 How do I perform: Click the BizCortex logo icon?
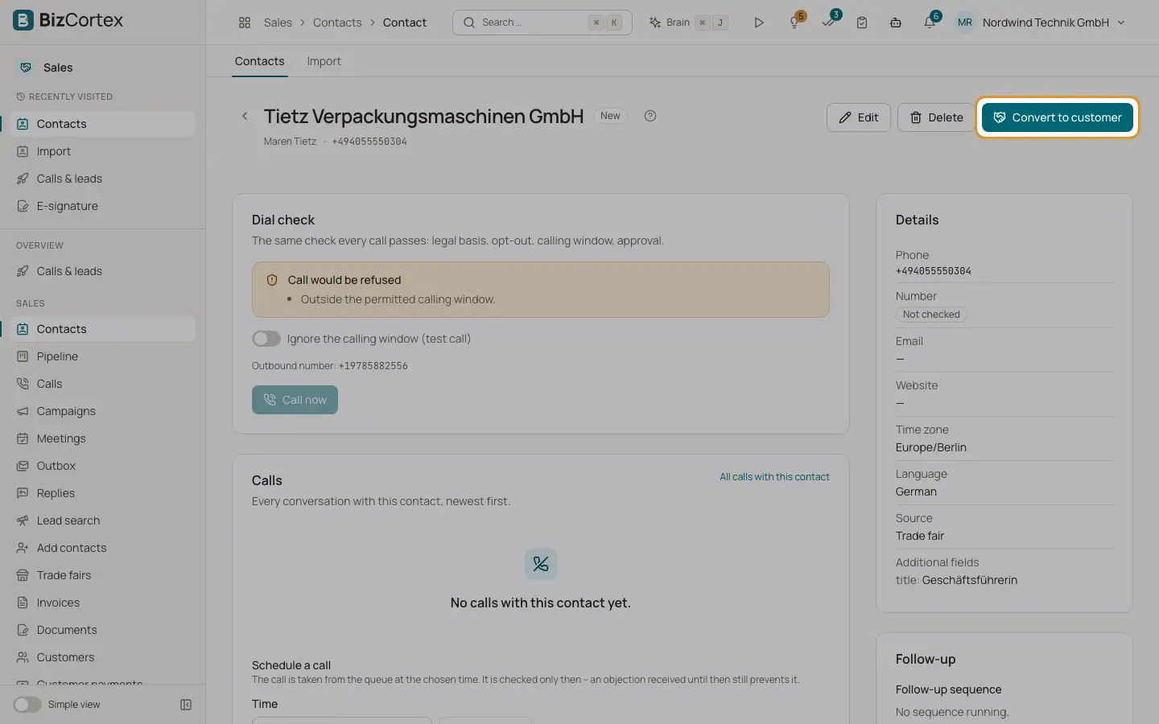click(x=23, y=20)
